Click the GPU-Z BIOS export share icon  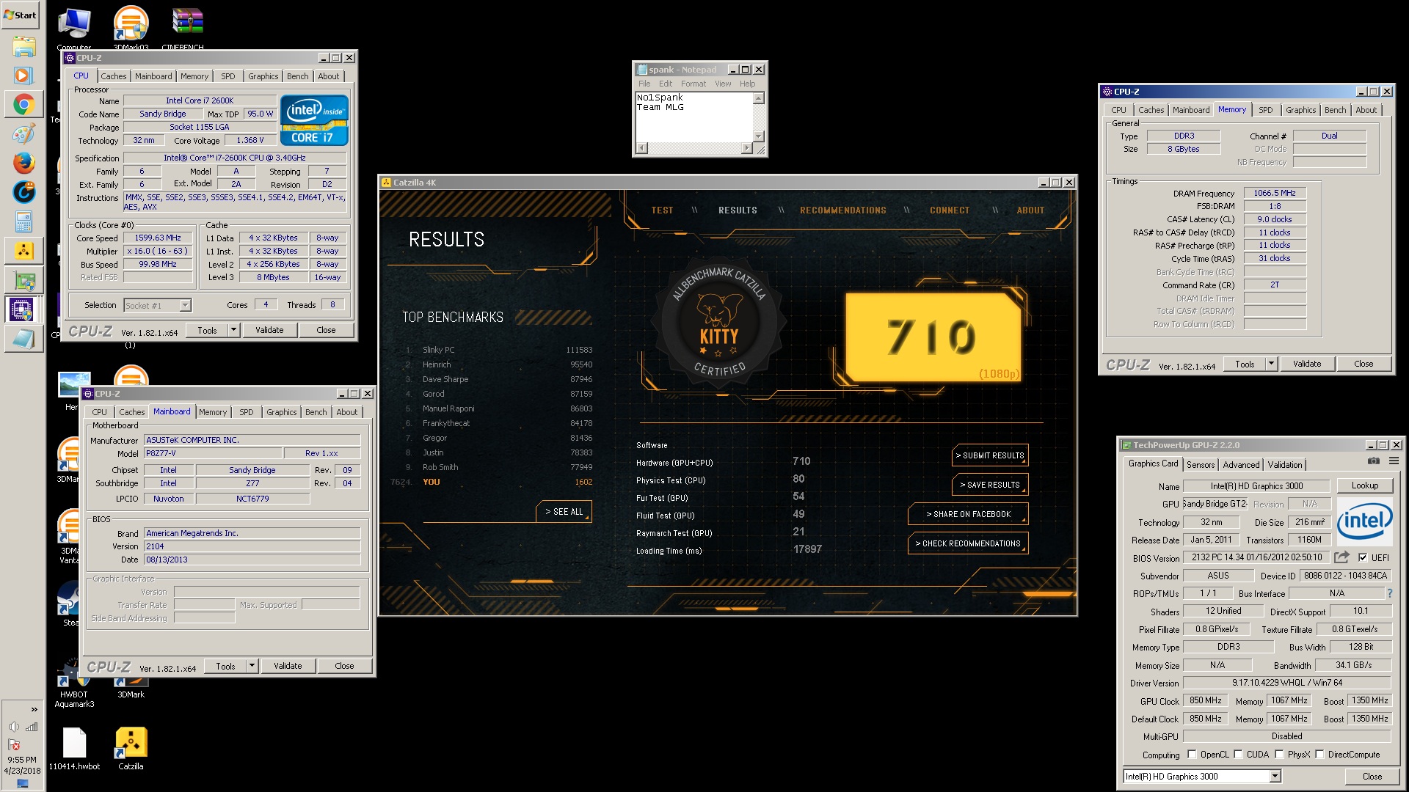[x=1341, y=557]
